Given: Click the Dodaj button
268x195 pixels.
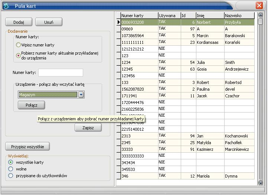Looking at the screenshot, I should (19, 22).
